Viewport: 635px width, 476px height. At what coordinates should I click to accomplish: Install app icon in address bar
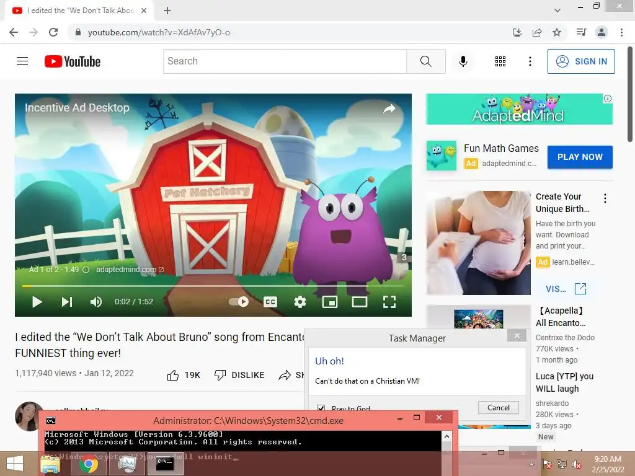(x=517, y=32)
